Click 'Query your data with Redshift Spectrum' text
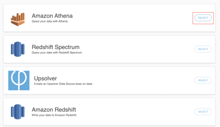Viewport: 220px width, 127px height. 57,53
